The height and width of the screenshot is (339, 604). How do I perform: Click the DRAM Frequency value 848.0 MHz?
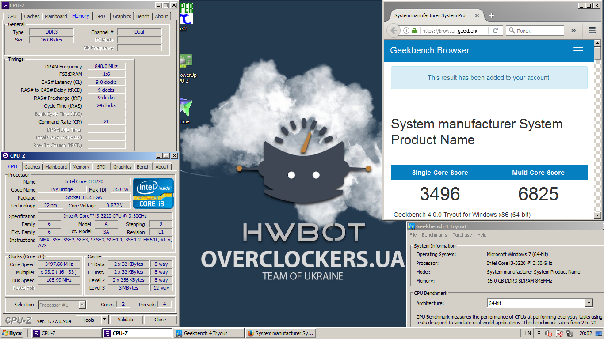tap(106, 66)
